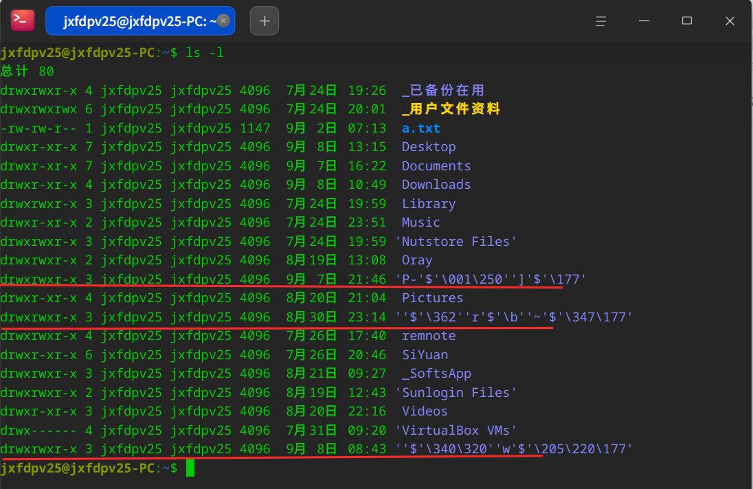Viewport: 753px width, 489px height.
Task: Click the 'Documents' directory name
Action: pyautogui.click(x=436, y=166)
